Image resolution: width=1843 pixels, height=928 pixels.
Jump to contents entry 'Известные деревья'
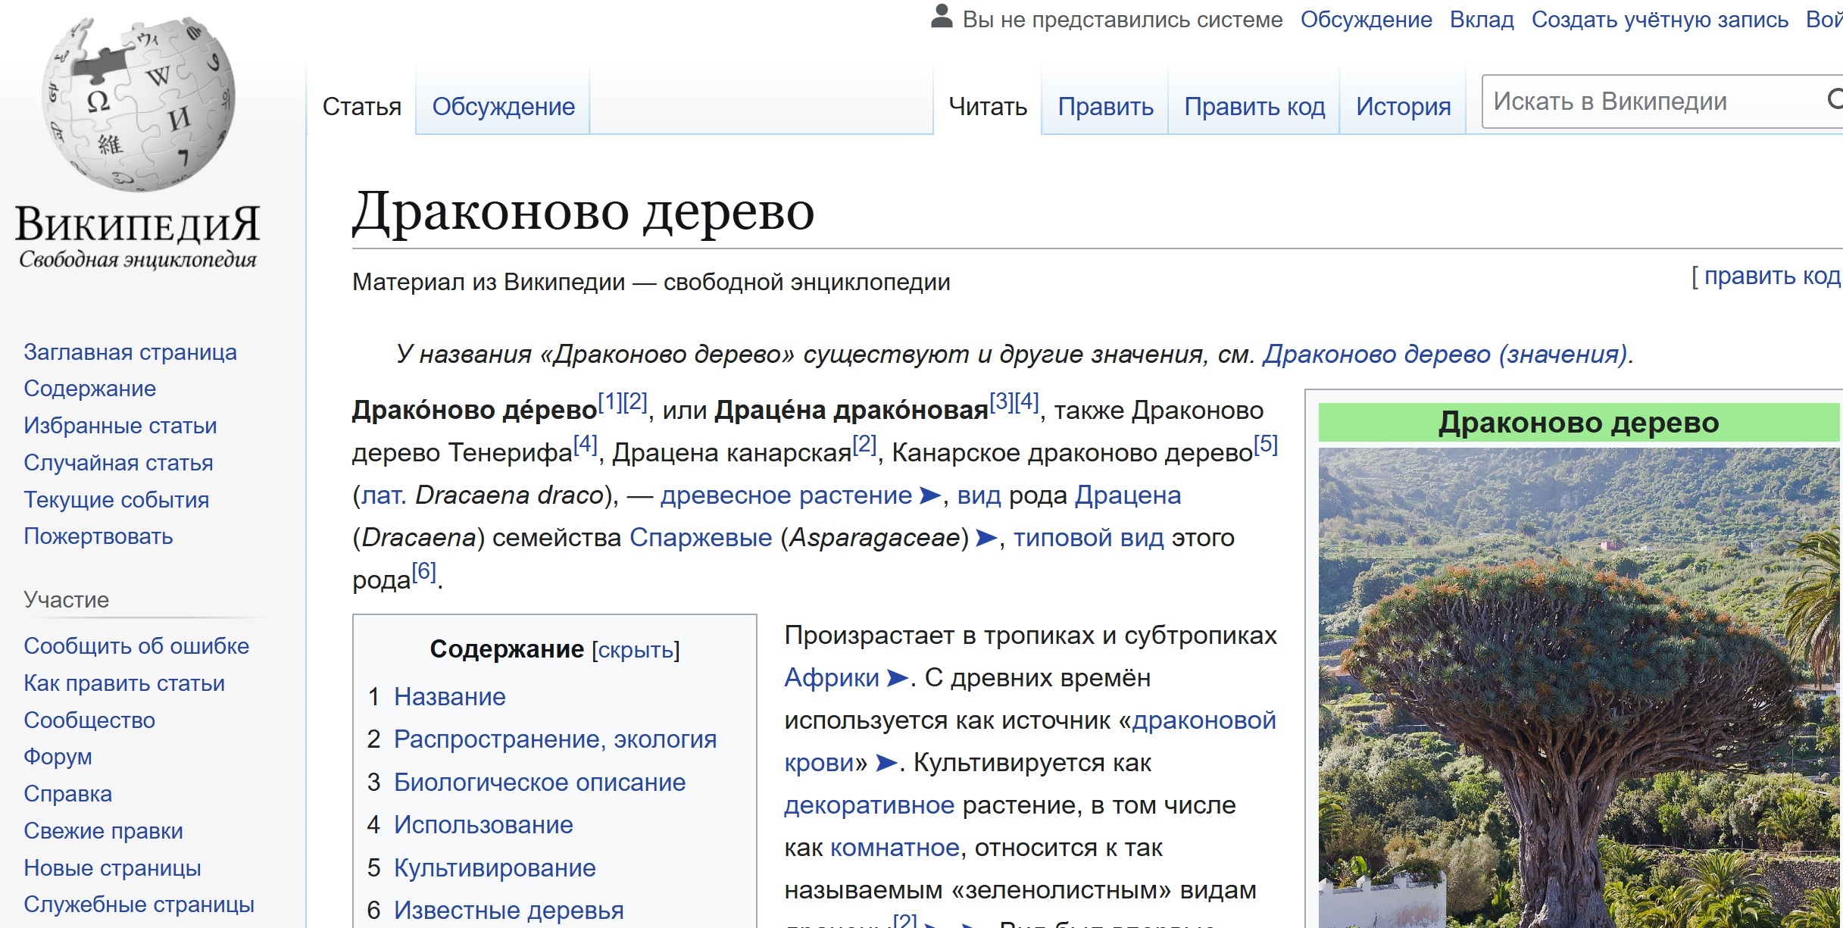click(508, 910)
